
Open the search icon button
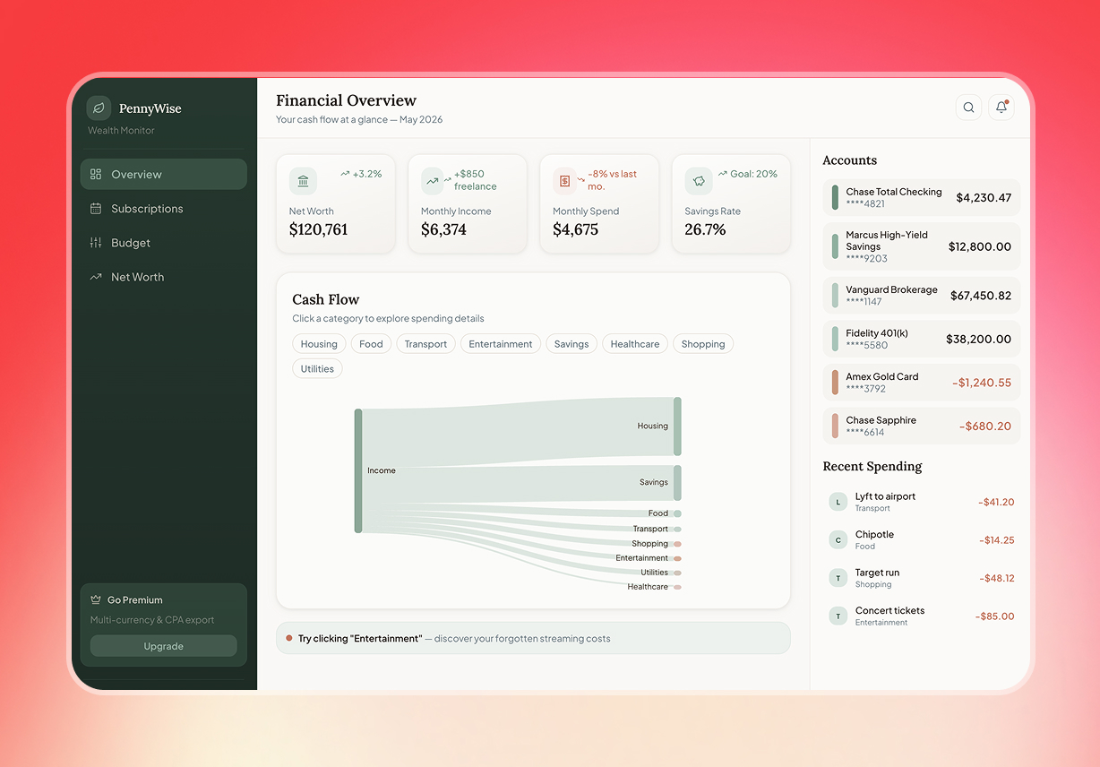pos(968,108)
